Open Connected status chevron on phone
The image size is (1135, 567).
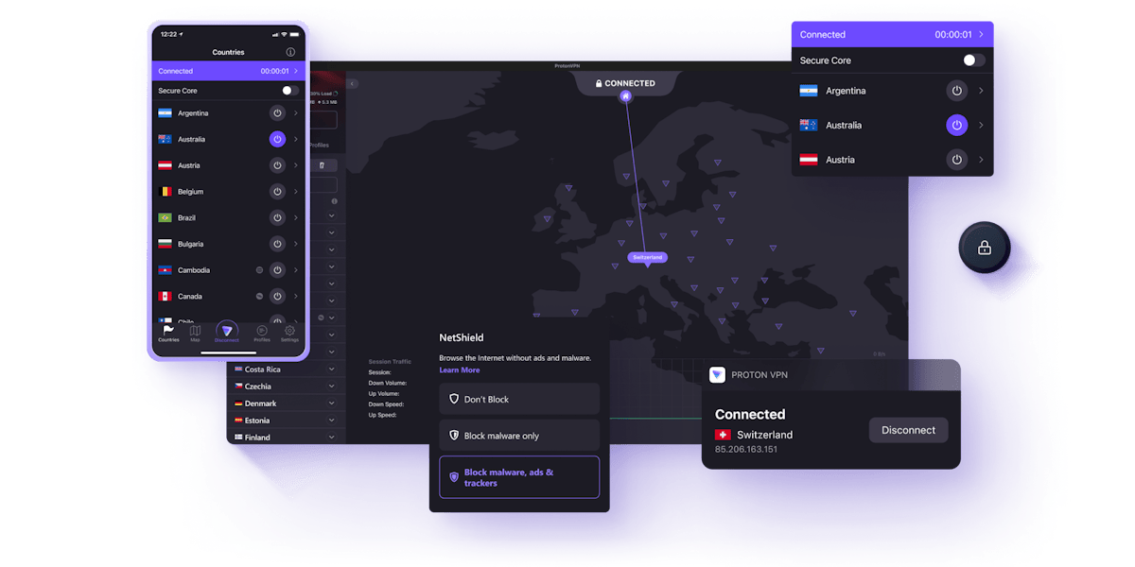pos(296,71)
